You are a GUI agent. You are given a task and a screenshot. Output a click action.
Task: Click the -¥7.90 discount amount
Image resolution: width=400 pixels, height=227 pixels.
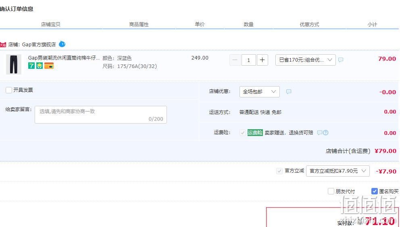coord(386,171)
